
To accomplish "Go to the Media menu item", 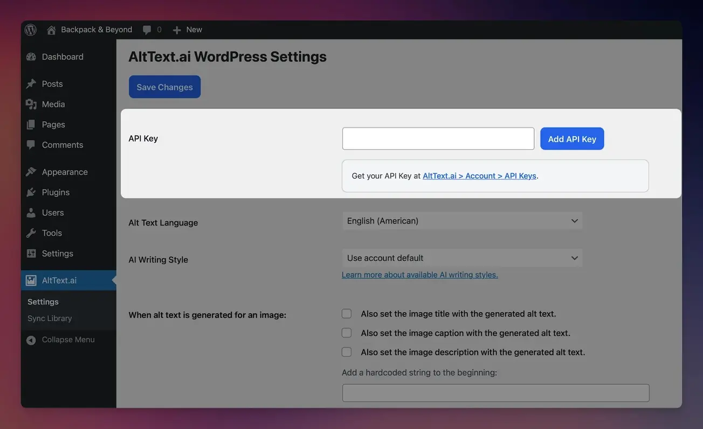I will click(x=53, y=104).
